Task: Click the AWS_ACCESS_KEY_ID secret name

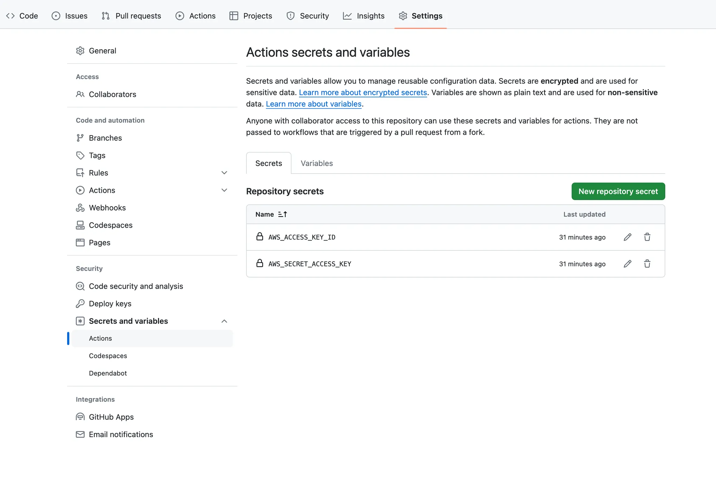Action: [x=302, y=237]
